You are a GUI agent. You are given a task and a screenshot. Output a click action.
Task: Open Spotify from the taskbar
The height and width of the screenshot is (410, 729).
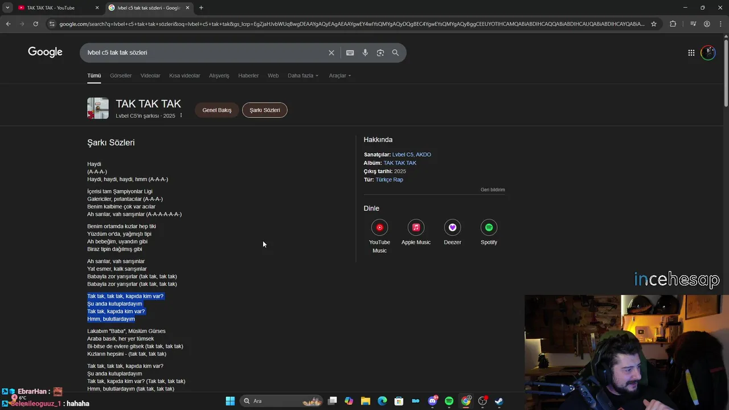pyautogui.click(x=449, y=401)
